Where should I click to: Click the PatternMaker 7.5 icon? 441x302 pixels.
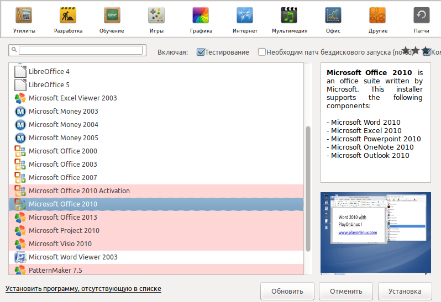click(x=20, y=269)
